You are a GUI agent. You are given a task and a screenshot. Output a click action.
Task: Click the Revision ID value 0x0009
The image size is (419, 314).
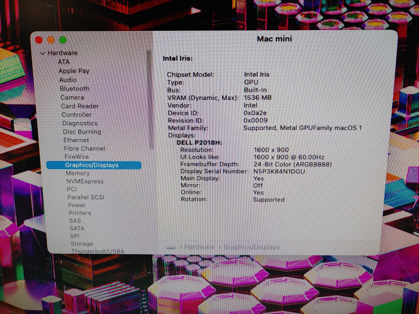point(255,120)
